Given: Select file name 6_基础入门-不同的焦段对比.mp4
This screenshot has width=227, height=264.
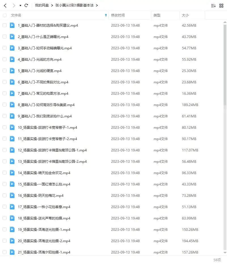Looking at the screenshot, I should tap(43, 82).
